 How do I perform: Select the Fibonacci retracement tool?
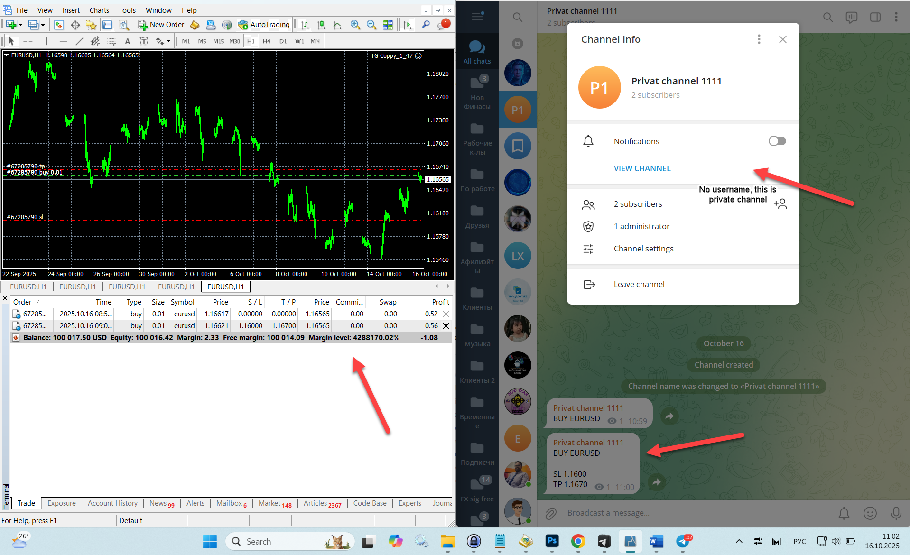tap(111, 41)
